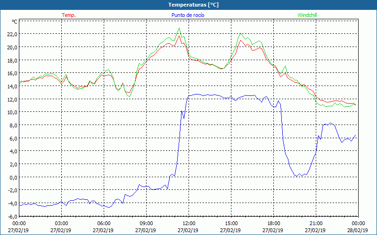The image size is (377, 235).
Task: Click the '20,0' y-axis value
Action: point(13,47)
